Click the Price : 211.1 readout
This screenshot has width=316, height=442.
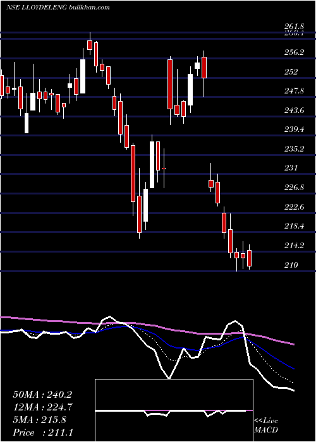(43, 433)
